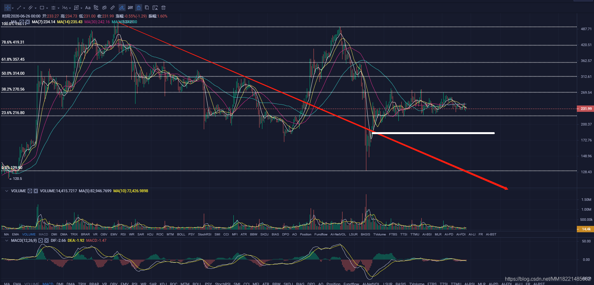The height and width of the screenshot is (285, 594).
Task: Open MACD indicator settings gear
Action: (x=41, y=241)
